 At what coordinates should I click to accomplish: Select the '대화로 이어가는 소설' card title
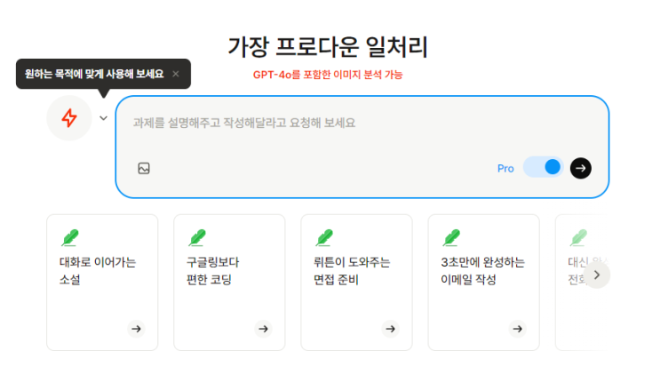[98, 271]
